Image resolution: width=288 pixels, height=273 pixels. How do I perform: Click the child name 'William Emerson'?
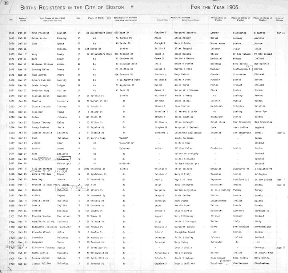click(42, 169)
